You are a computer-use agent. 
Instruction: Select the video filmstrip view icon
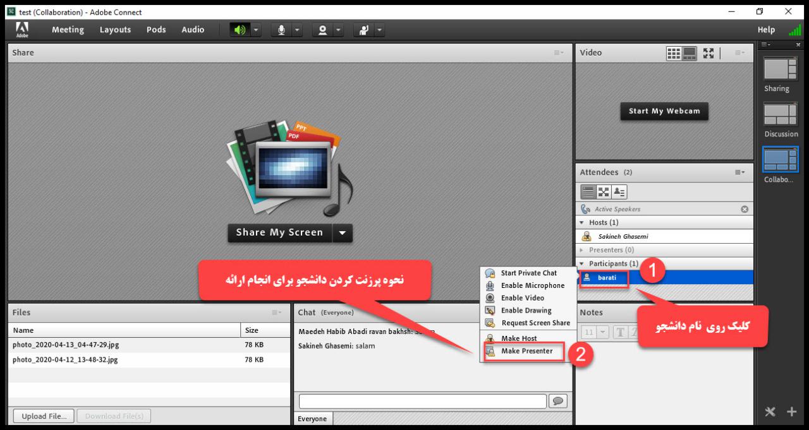point(688,53)
